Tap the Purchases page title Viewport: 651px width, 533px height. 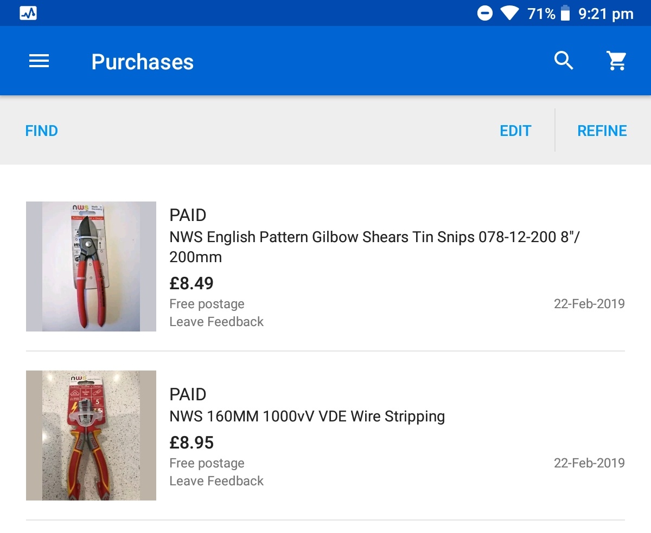[x=142, y=62]
